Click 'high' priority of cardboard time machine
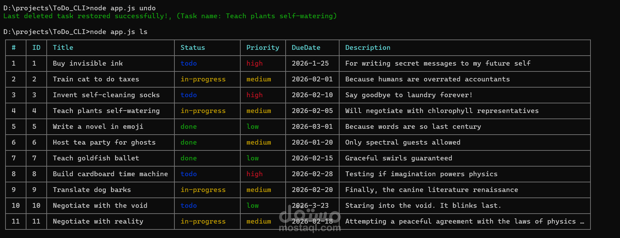620x238 pixels. pos(254,174)
